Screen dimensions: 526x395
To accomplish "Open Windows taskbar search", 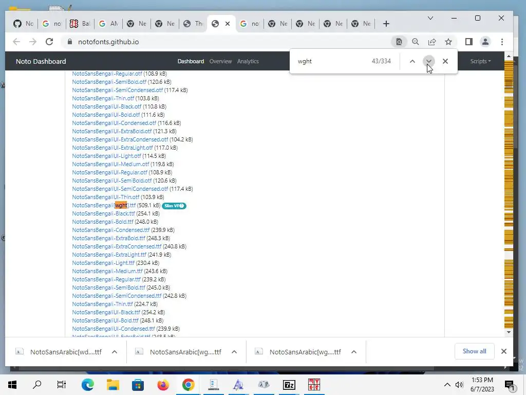I will click(37, 385).
